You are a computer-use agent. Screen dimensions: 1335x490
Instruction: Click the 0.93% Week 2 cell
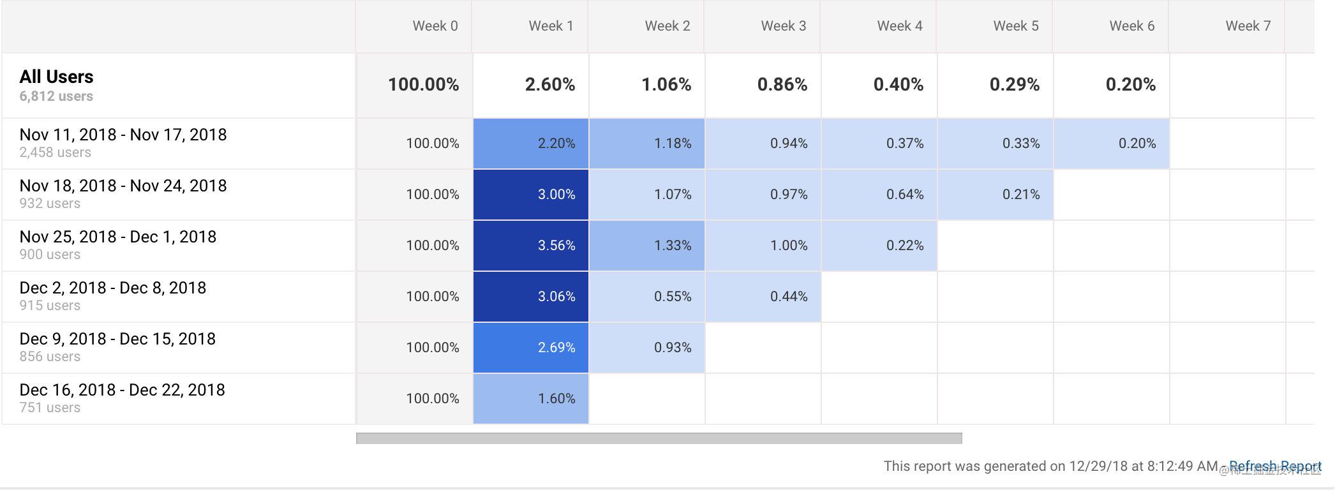click(670, 347)
